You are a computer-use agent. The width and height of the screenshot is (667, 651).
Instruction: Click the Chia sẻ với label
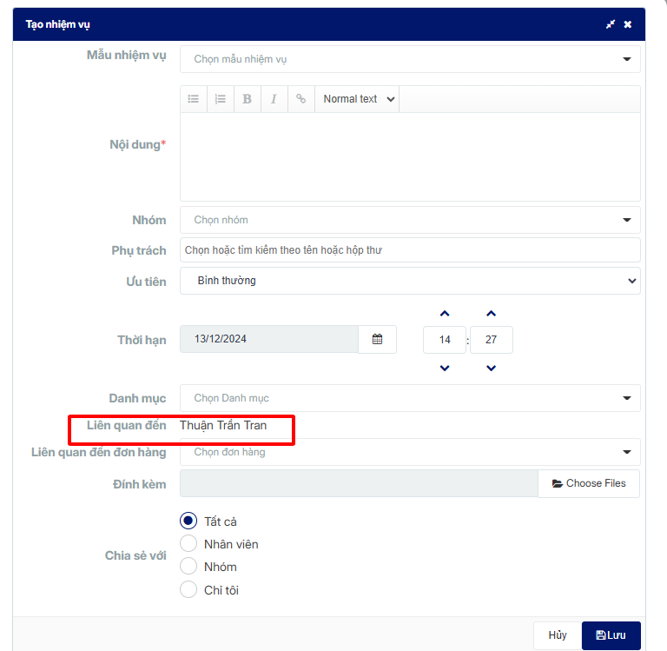click(135, 555)
